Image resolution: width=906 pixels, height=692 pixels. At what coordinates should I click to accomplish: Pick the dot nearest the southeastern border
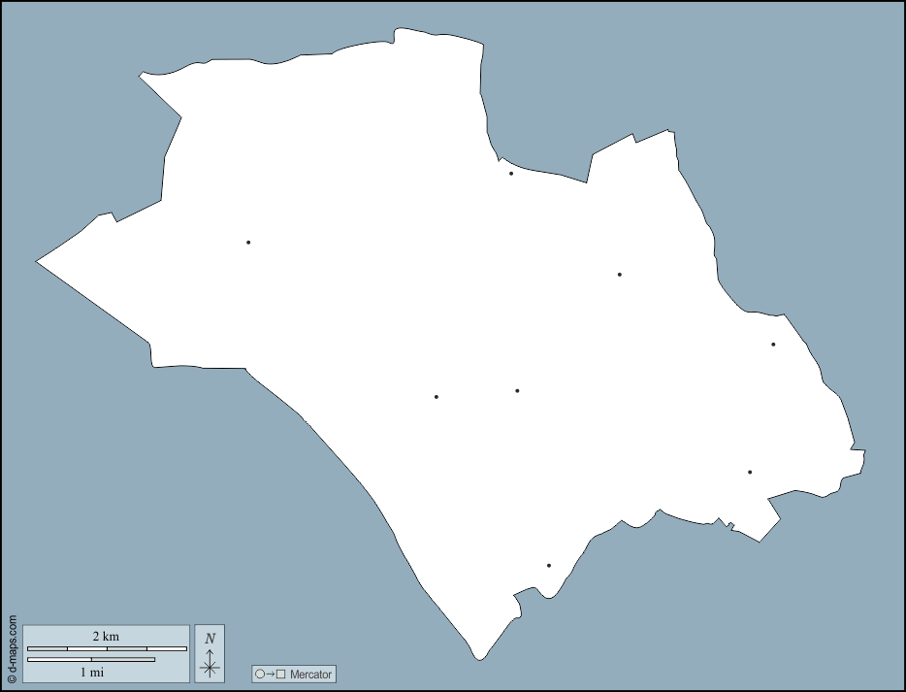click(x=750, y=473)
